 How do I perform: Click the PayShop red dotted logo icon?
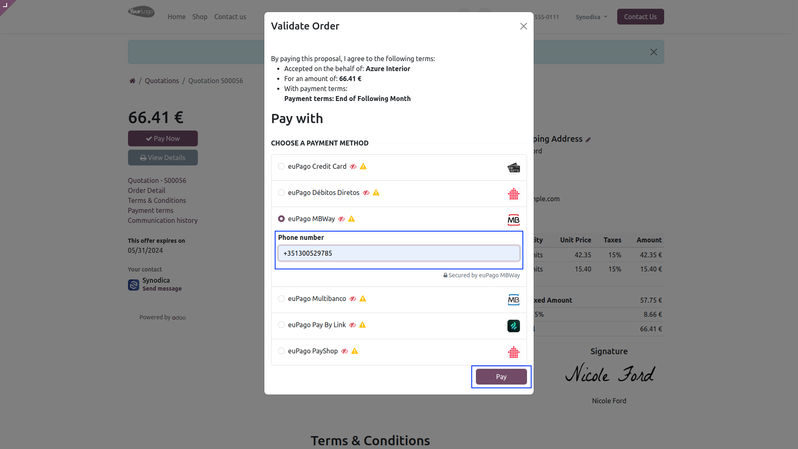(x=514, y=352)
